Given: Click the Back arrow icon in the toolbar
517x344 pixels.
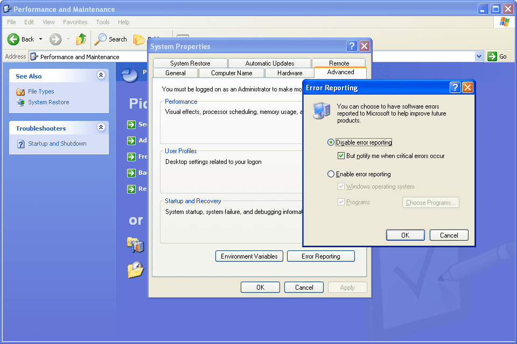Looking at the screenshot, I should pos(13,39).
